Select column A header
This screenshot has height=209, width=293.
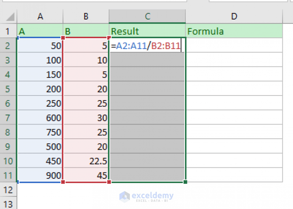40,16
